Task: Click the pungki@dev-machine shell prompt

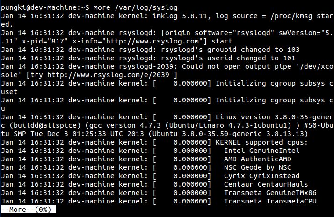Action: tap(37, 6)
